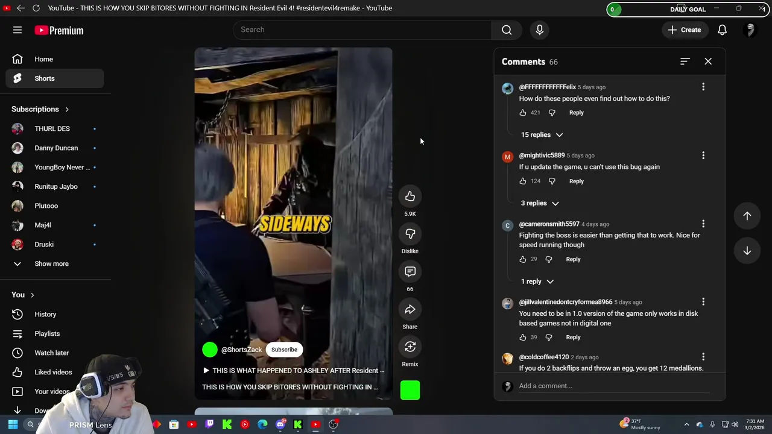Click the YouTube Premium logo
Screen dimensions: 772x434
tap(59, 30)
